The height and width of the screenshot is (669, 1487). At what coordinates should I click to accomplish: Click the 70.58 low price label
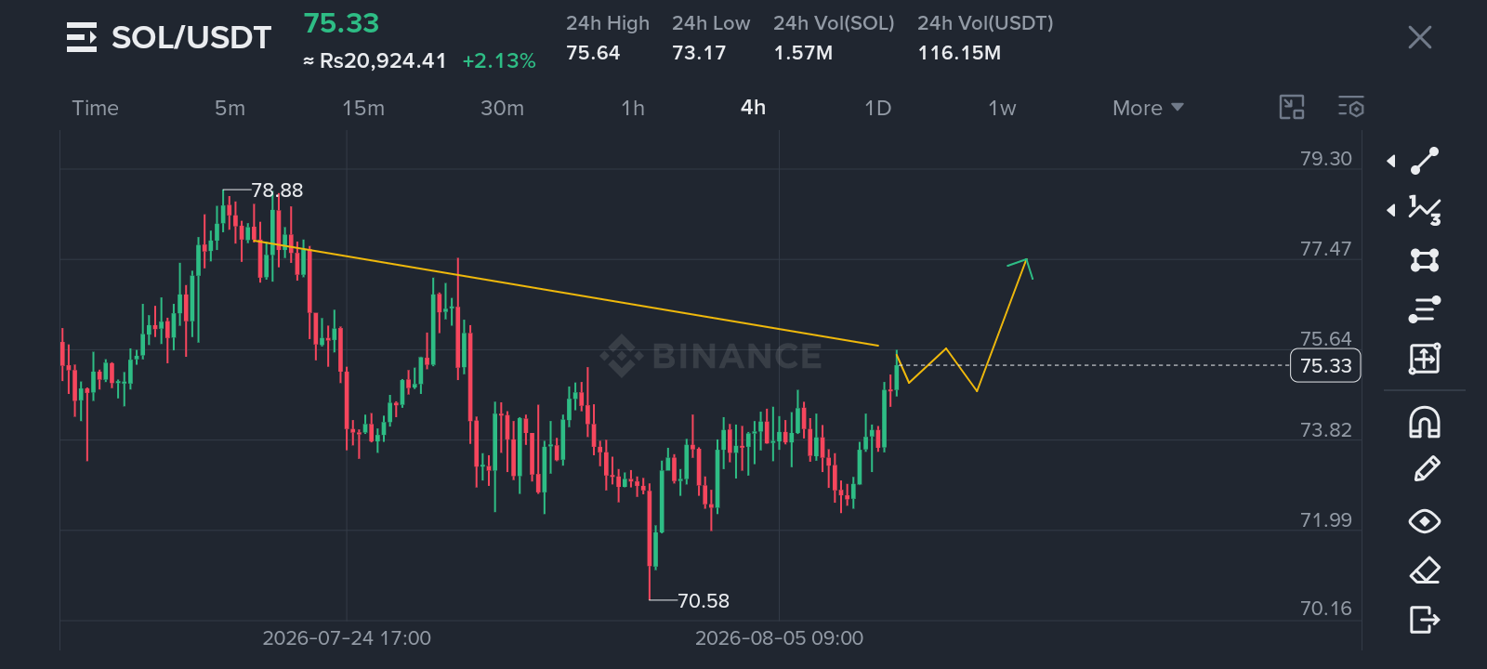704,601
